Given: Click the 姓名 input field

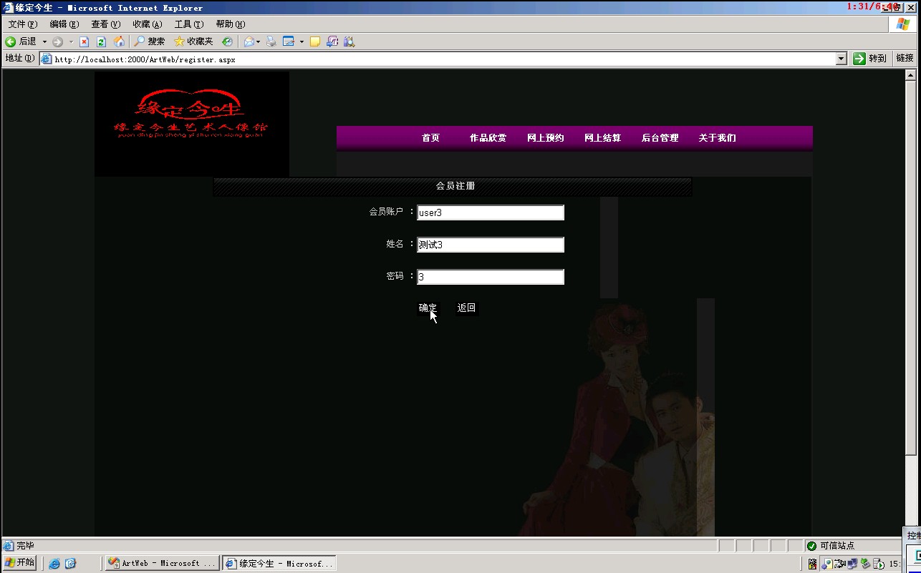Looking at the screenshot, I should [491, 245].
